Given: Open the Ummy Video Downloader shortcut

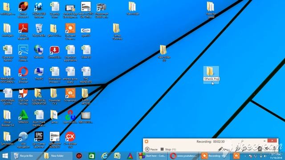Looking at the screenshot, I should [54, 52].
